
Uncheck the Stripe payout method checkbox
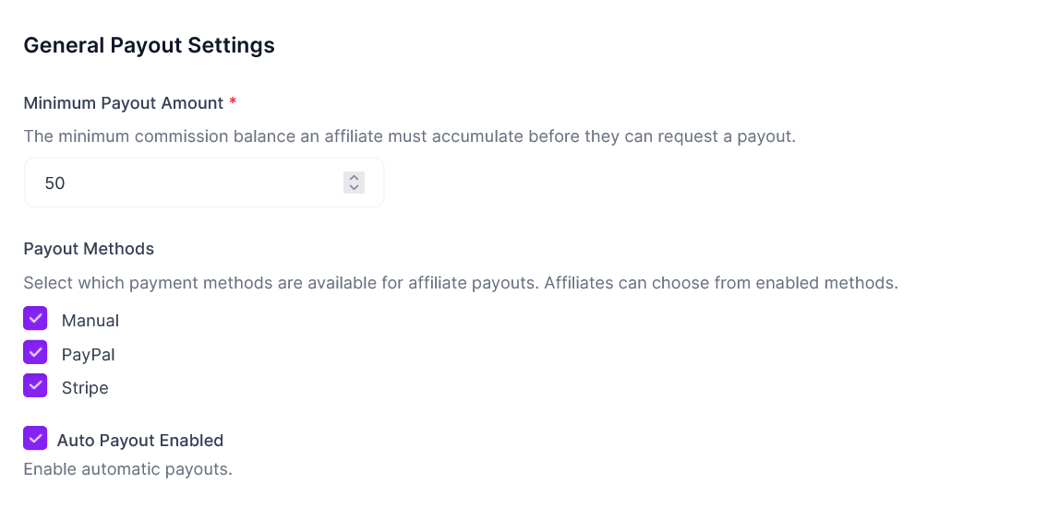[x=35, y=385]
